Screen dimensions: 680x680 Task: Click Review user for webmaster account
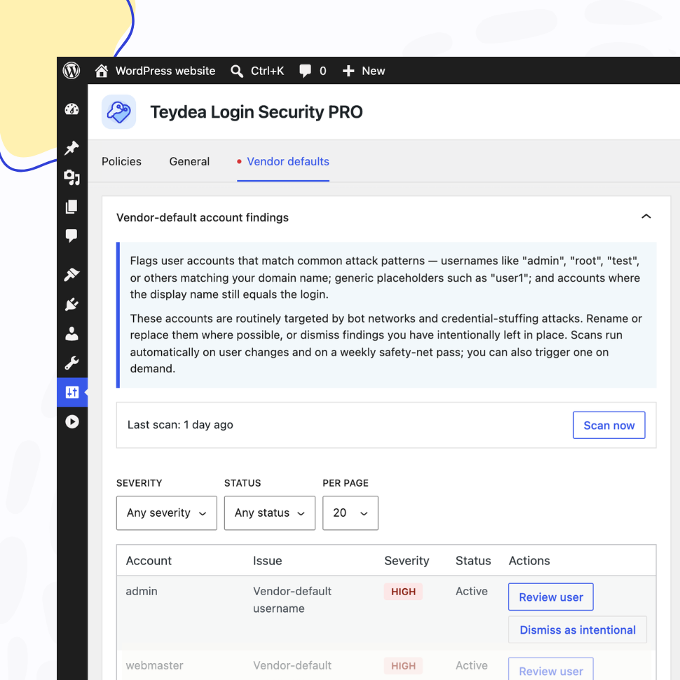coord(551,669)
